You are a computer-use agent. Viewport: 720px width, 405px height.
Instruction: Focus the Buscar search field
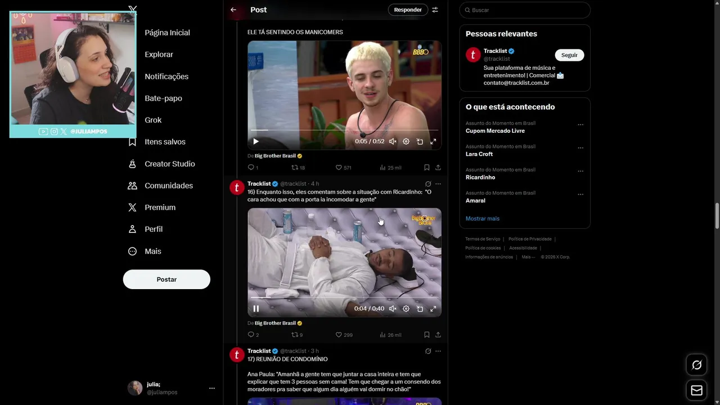(x=525, y=10)
